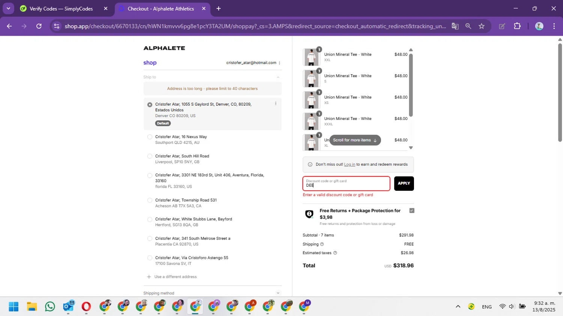The height and width of the screenshot is (316, 563).
Task: Open WhatsApp from the taskbar
Action: pos(50,307)
